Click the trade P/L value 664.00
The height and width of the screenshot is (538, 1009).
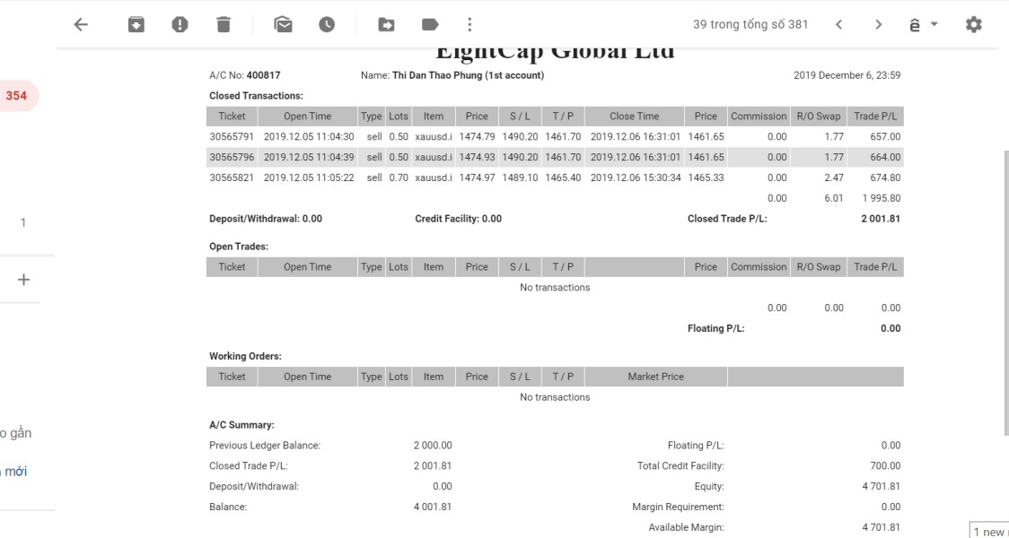[x=886, y=157]
